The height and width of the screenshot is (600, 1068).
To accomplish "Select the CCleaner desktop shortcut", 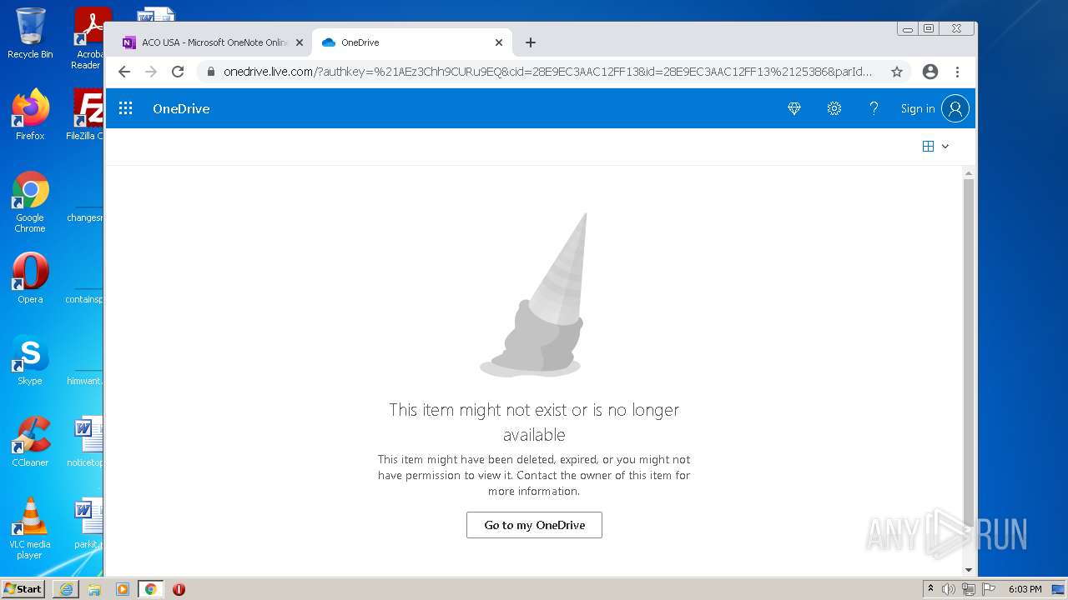I will [x=30, y=442].
